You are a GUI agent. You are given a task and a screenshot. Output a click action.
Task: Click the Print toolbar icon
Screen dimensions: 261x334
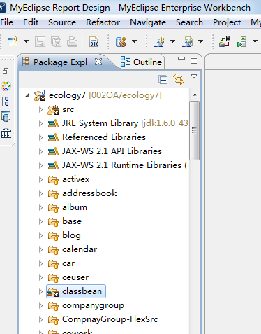pos(72,42)
